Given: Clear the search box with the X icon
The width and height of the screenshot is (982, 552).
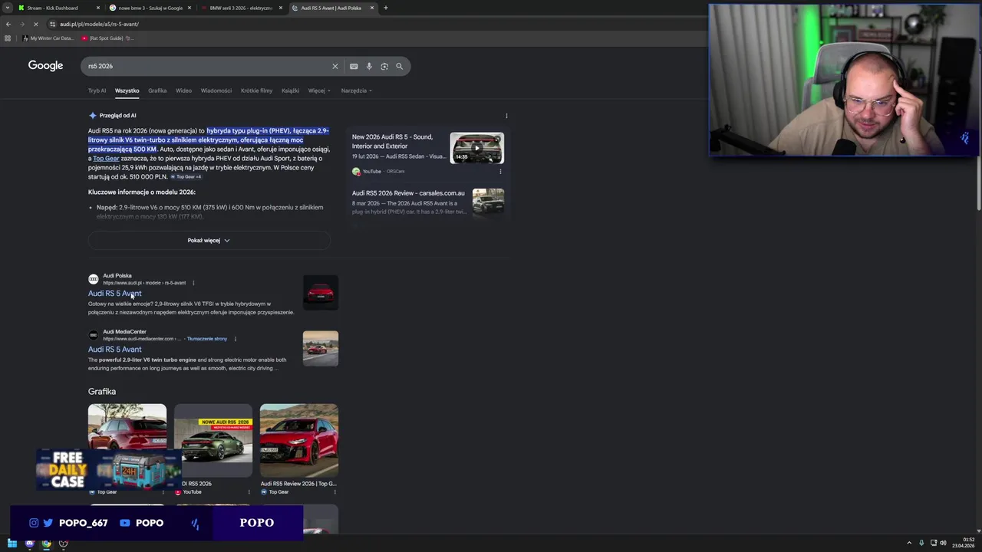Looking at the screenshot, I should 334,67.
